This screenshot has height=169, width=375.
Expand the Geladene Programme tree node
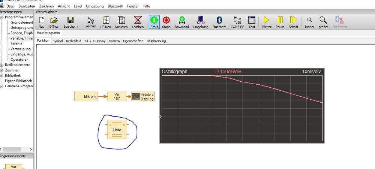coord(2,86)
